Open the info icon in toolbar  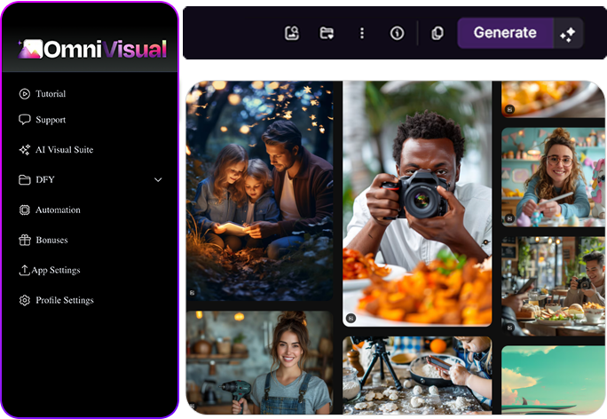point(397,34)
